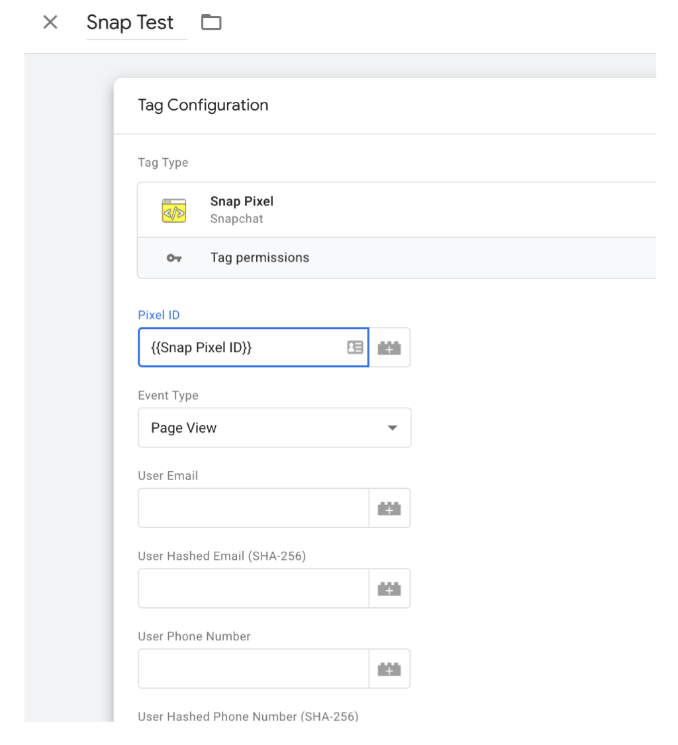Focus the User Email field
Viewport: 678px width, 745px height.
[x=254, y=508]
